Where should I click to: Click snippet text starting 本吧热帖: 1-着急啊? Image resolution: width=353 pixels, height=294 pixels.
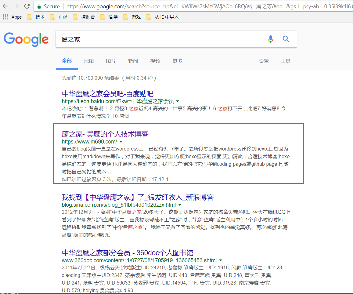coord(174,112)
